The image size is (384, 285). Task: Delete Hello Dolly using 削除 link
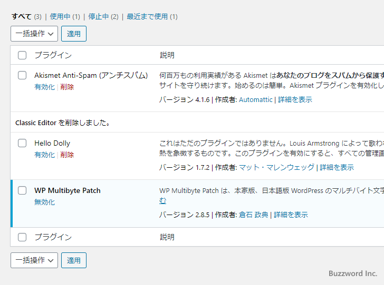pos(67,155)
